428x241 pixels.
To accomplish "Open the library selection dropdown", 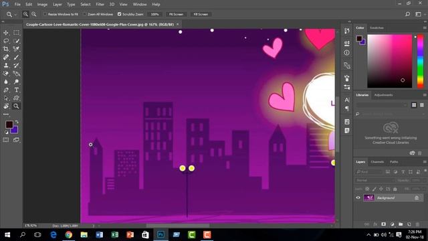I will pos(382,105).
